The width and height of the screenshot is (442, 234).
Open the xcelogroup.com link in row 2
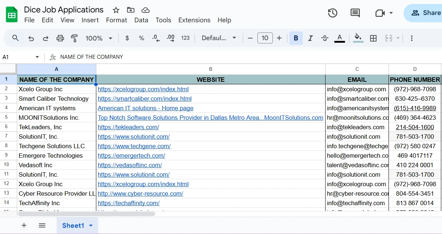(143, 89)
